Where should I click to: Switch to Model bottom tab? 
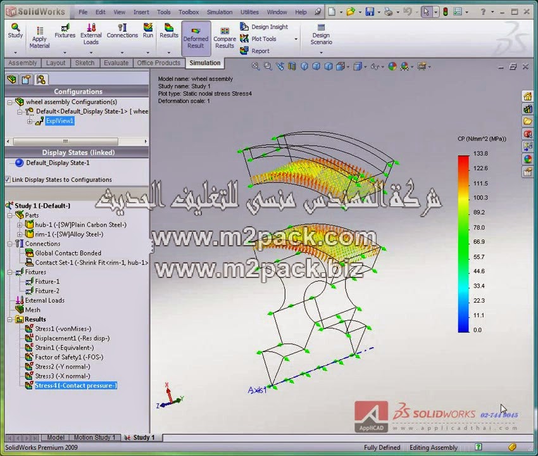55,438
